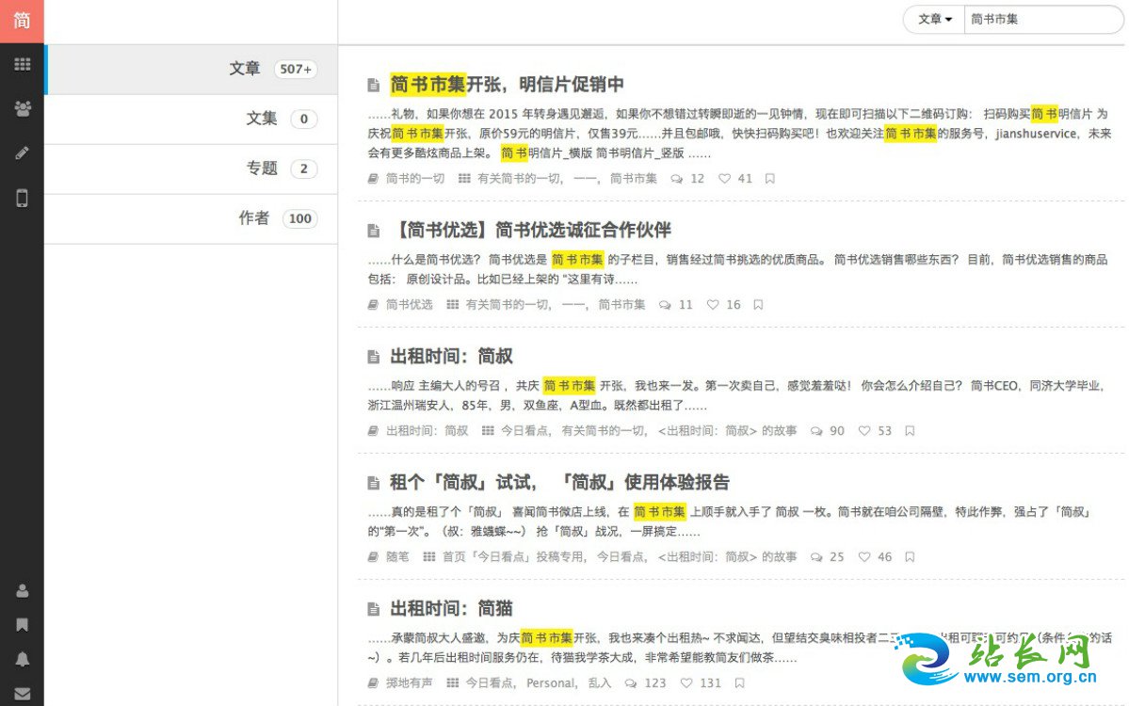Screen dimensions: 1129x706
Task: Open the envelope messages icon
Action: [x=23, y=694]
